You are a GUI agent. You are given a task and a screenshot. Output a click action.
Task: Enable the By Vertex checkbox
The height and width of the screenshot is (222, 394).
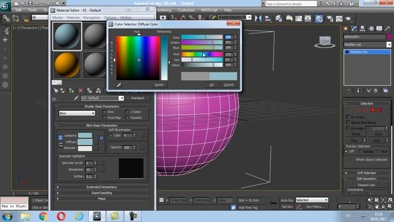(x=348, y=117)
